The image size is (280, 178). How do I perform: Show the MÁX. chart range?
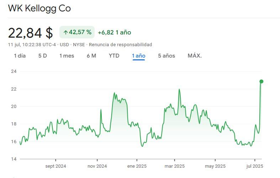click(195, 56)
